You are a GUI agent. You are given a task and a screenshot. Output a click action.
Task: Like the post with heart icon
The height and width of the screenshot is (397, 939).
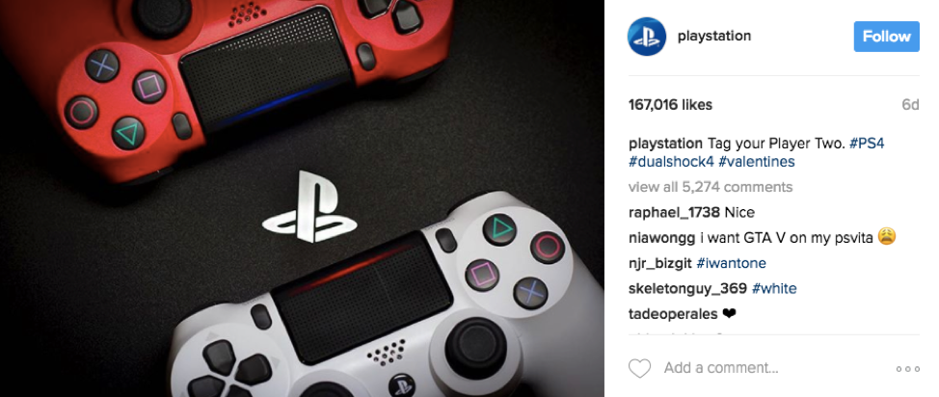pyautogui.click(x=639, y=368)
